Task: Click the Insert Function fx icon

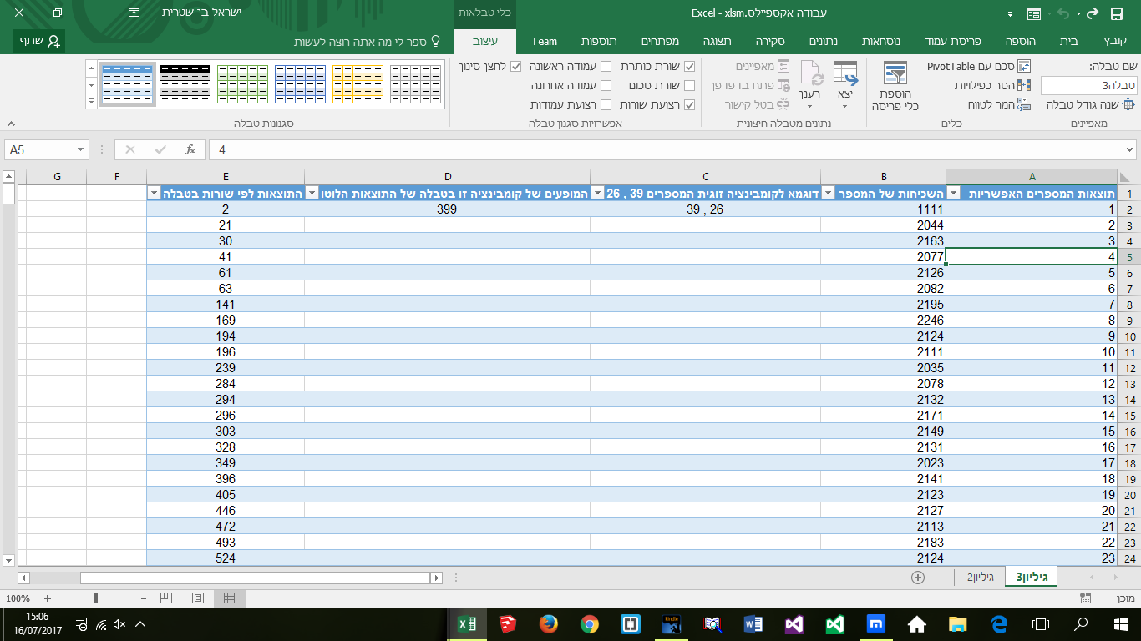Action: click(190, 149)
